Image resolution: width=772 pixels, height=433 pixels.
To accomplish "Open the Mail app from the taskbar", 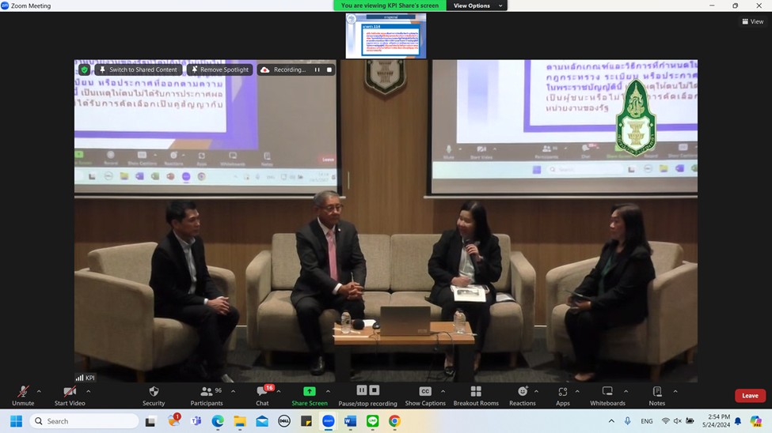I will [262, 421].
